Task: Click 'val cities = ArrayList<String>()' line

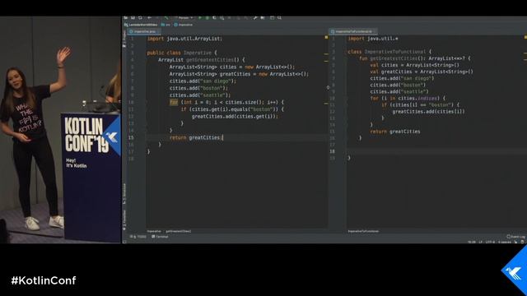Action: 415,65
